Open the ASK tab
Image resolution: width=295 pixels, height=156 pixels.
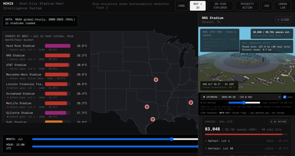point(267,6)
